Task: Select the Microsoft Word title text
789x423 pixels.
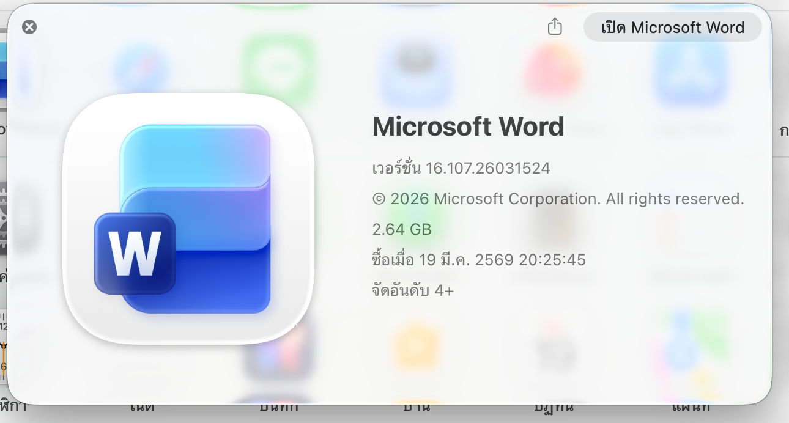Action: click(468, 127)
